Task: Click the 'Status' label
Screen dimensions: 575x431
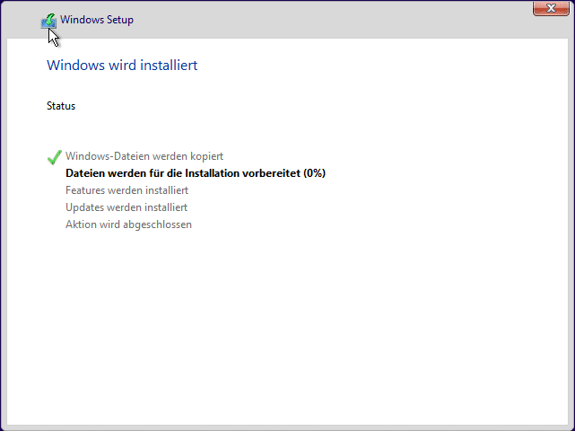Action: point(61,106)
